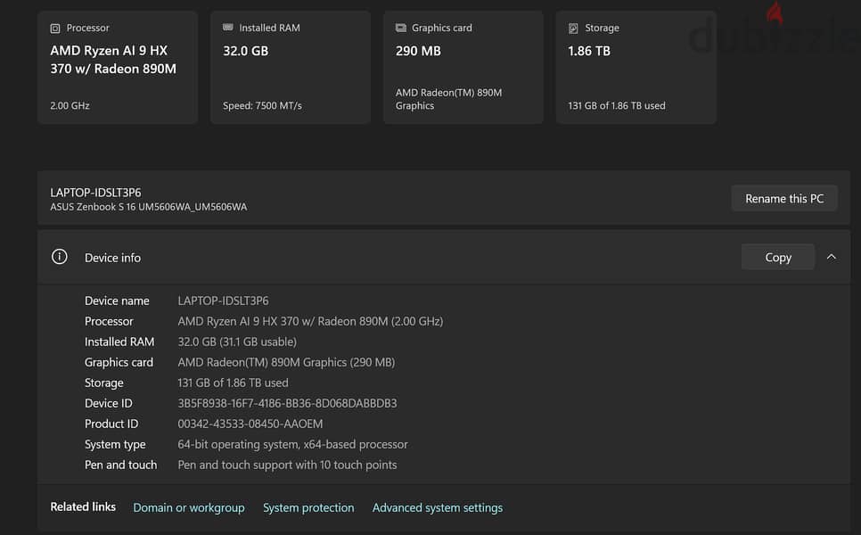The height and width of the screenshot is (535, 861).
Task: Click the Graphics card icon
Action: 401,28
